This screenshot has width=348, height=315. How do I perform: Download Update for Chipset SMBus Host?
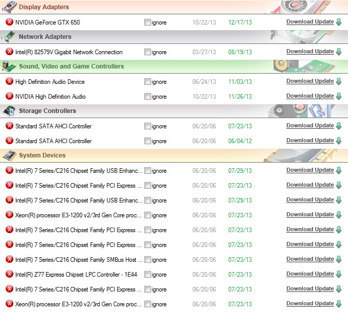pyautogui.click(x=310, y=259)
